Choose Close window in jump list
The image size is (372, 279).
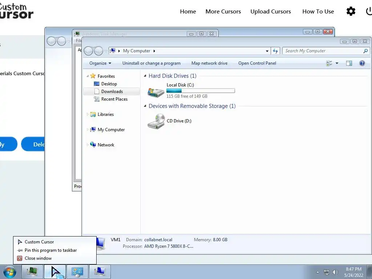coord(38,258)
